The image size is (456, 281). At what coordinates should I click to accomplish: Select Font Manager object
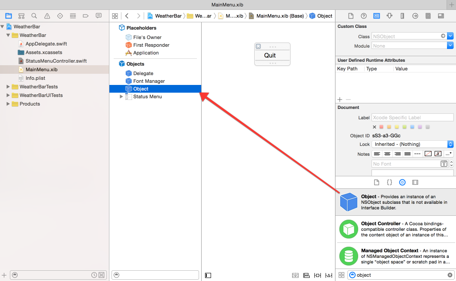pyautogui.click(x=149, y=81)
